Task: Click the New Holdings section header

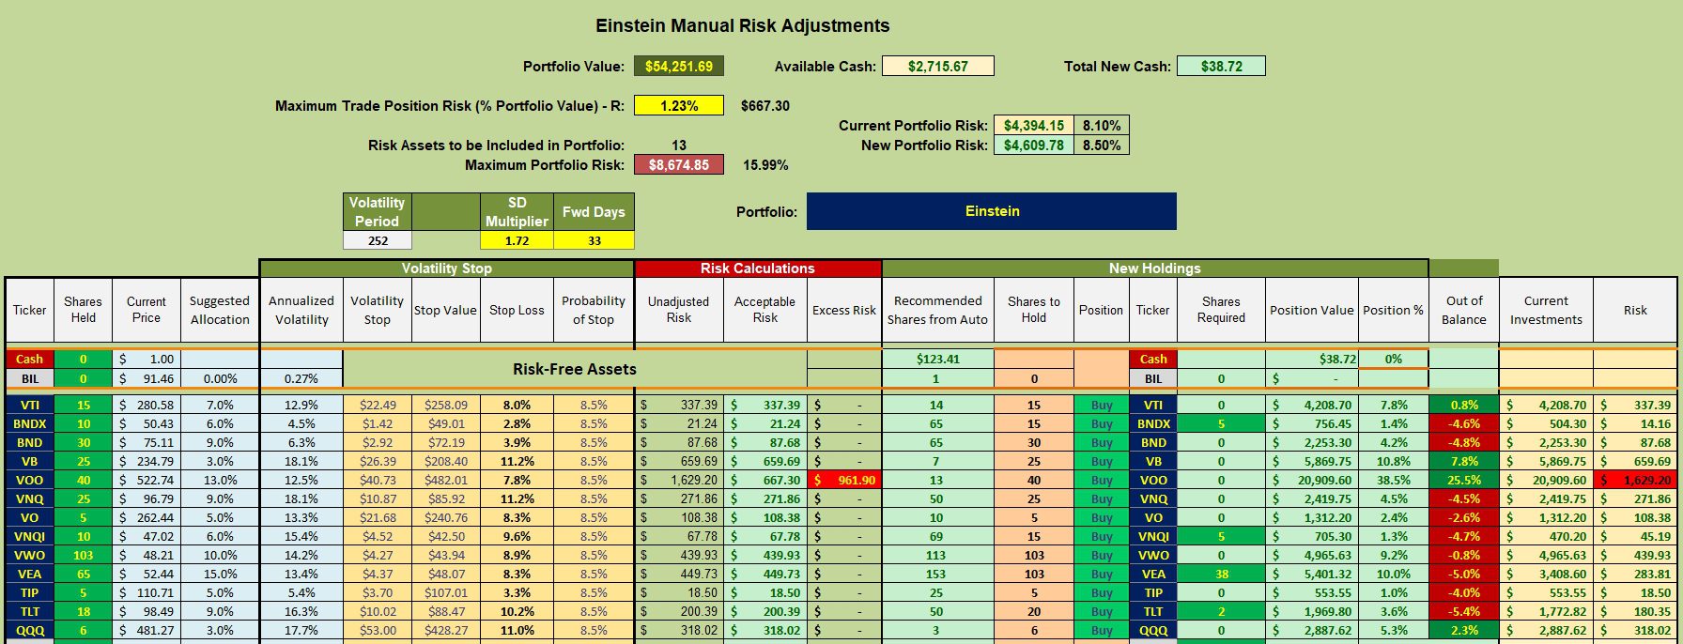Action: tap(1154, 268)
